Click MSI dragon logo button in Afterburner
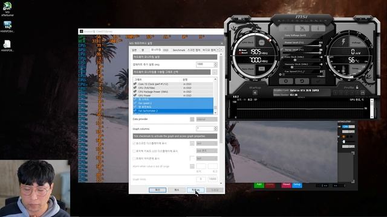The height and width of the screenshot is (217, 387). coord(302,28)
